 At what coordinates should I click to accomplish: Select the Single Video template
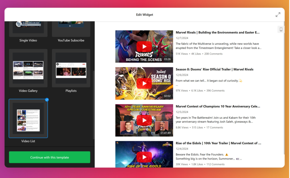point(28,28)
